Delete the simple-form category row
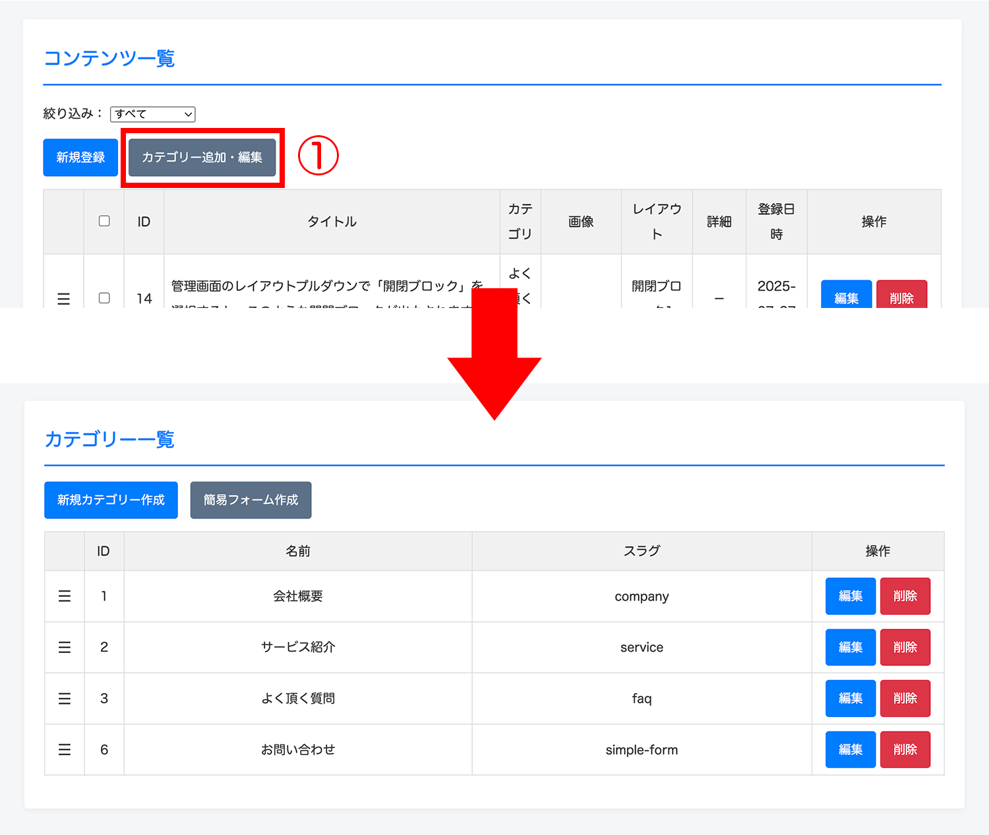 point(905,750)
